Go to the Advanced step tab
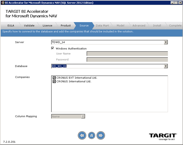 [x=139, y=26]
